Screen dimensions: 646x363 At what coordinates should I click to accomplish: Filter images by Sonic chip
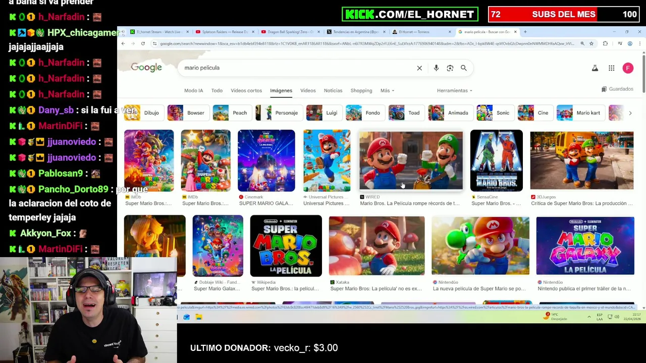[495, 113]
